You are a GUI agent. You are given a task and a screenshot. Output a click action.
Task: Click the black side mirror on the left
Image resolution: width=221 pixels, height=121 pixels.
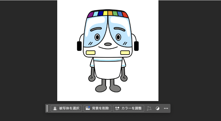coord(79,46)
